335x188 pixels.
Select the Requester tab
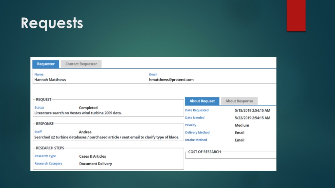[46, 64]
